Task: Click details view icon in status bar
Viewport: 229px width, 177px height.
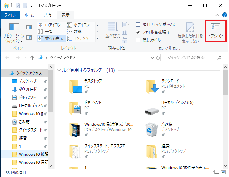Action: (216, 172)
